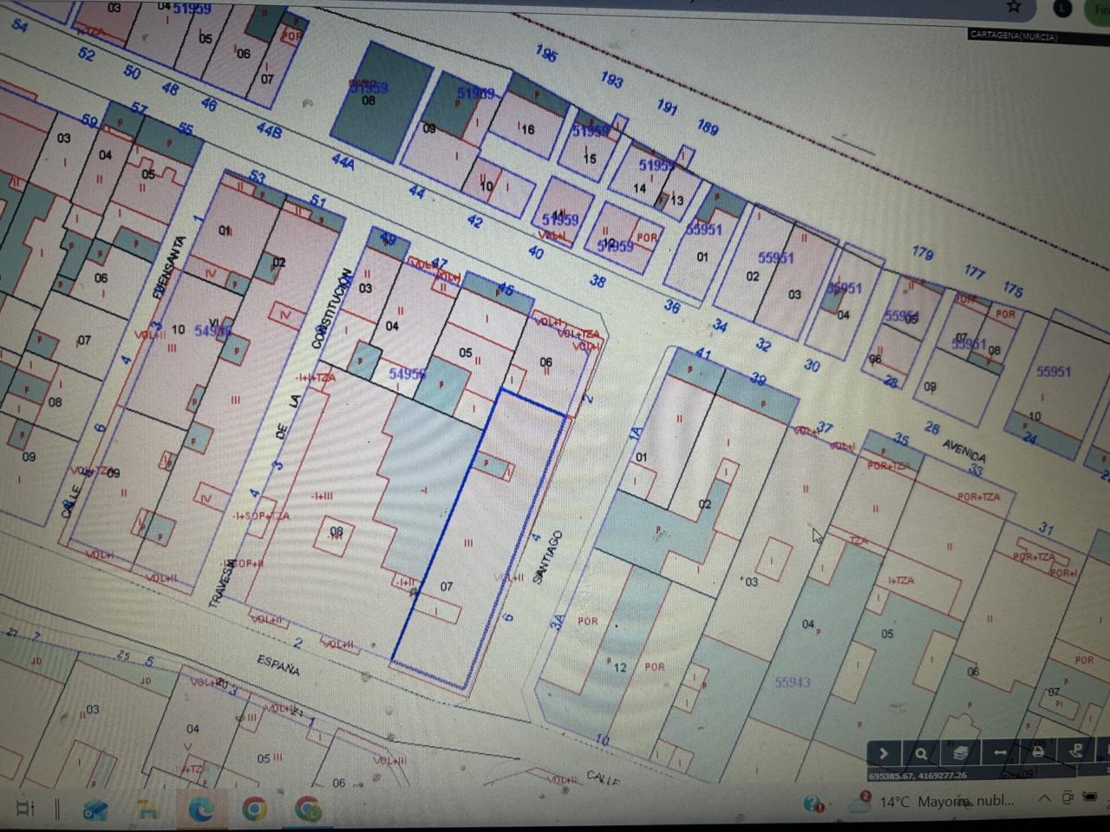Open the map layers panel
1110x832 pixels.
960,752
